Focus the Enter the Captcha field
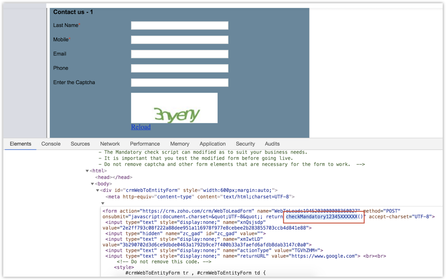Image resolution: width=446 pixels, height=280 pixels. [x=180, y=82]
